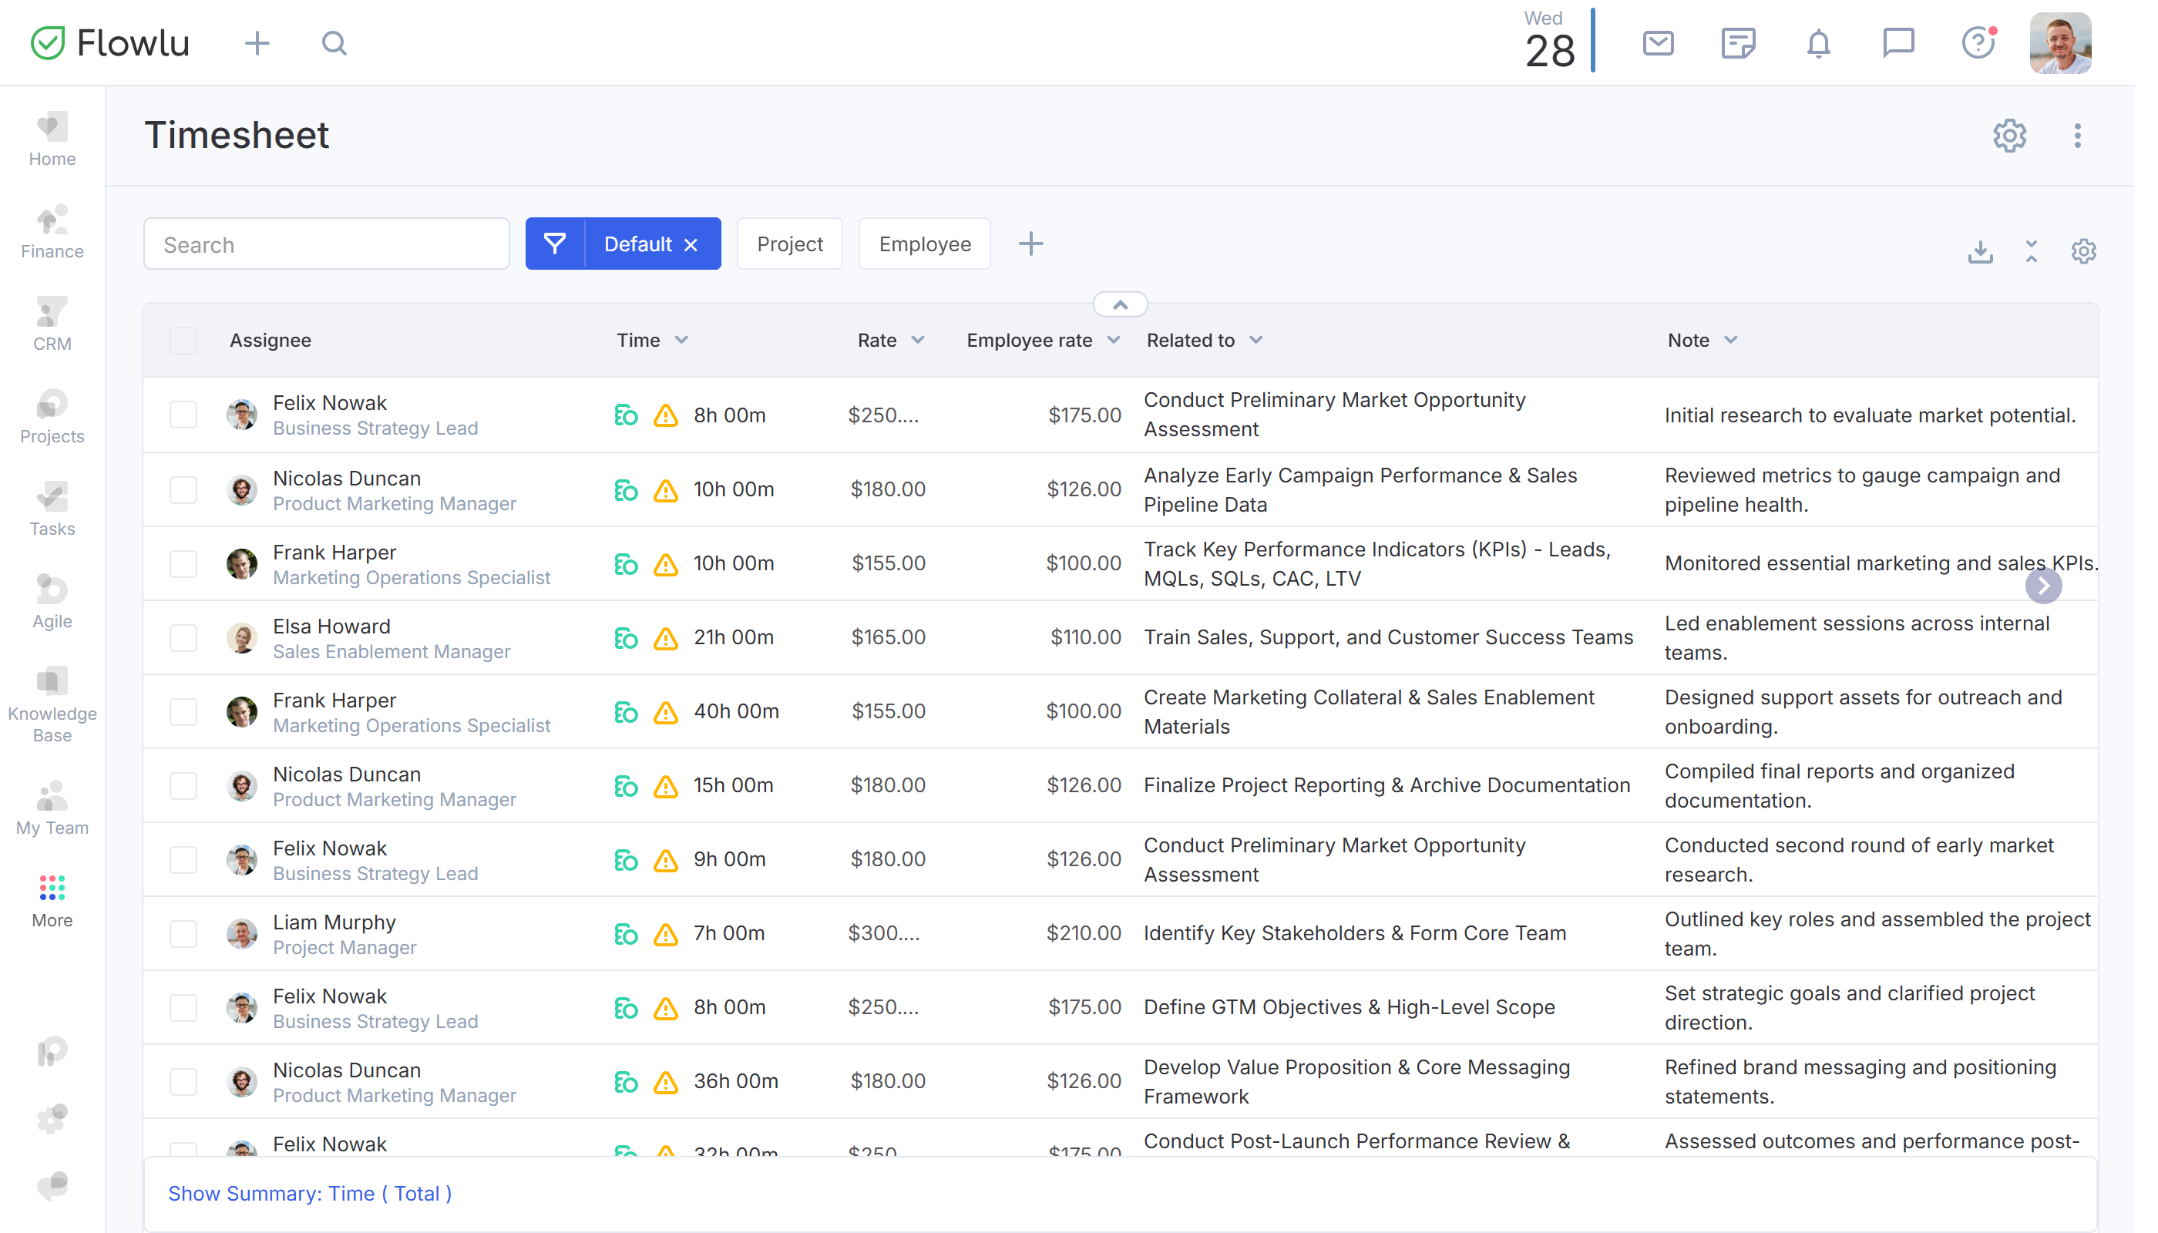Image resolution: width=2158 pixels, height=1233 pixels.
Task: Select the Project filter tab
Action: (789, 244)
